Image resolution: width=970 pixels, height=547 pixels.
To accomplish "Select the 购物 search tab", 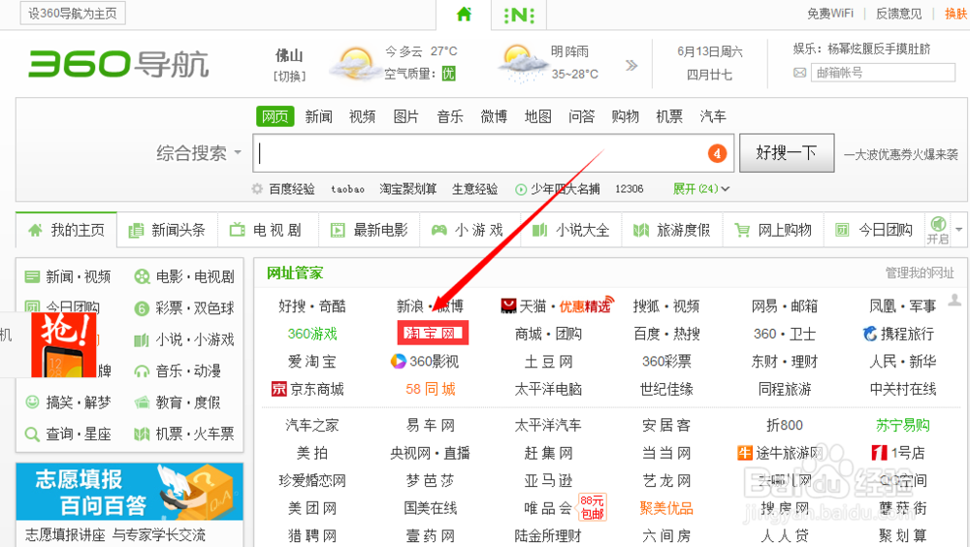I will click(x=625, y=116).
